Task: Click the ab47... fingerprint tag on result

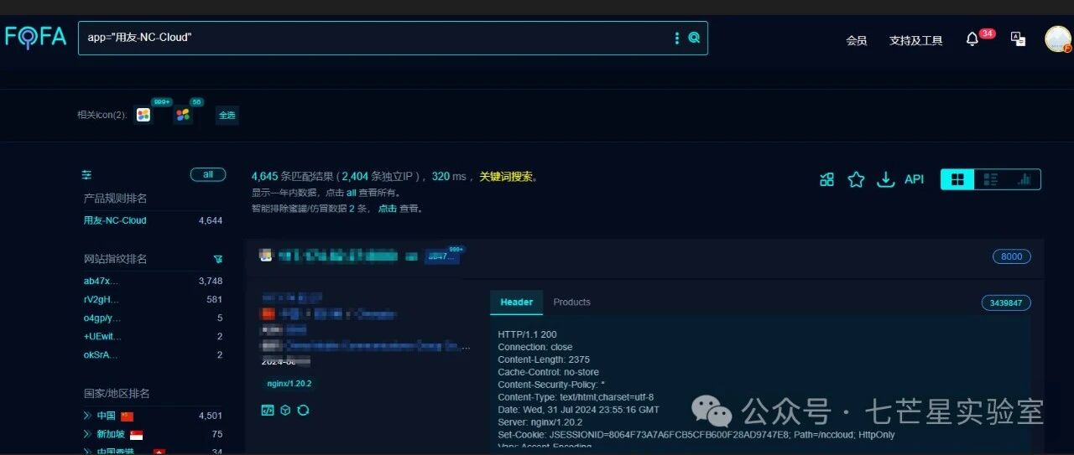Action: (x=441, y=256)
